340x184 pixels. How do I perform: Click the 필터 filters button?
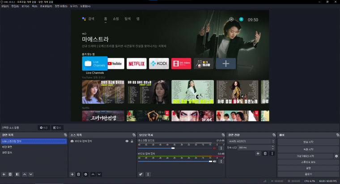point(57,128)
